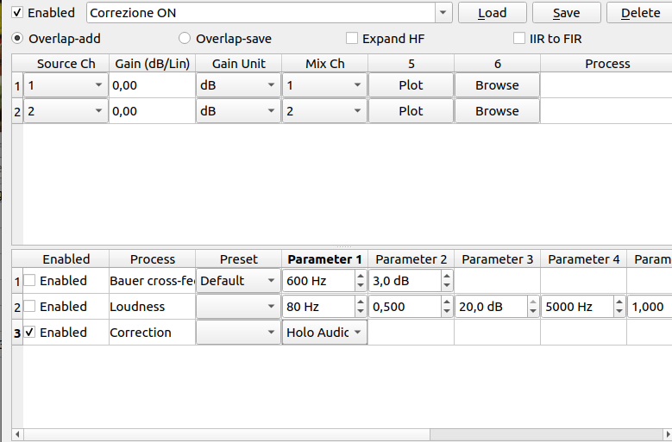Click the Gain field in row 1

tap(152, 85)
